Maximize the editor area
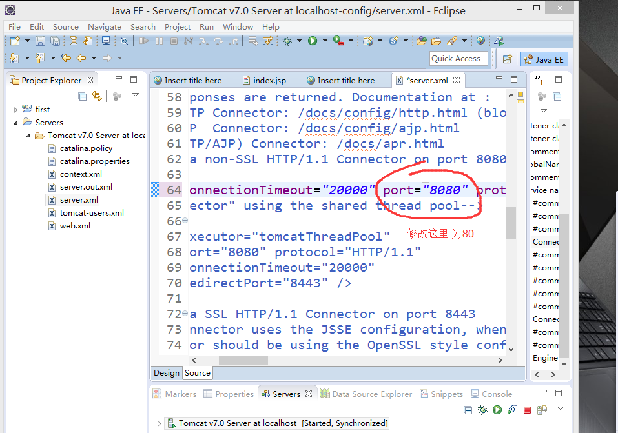 (514, 79)
